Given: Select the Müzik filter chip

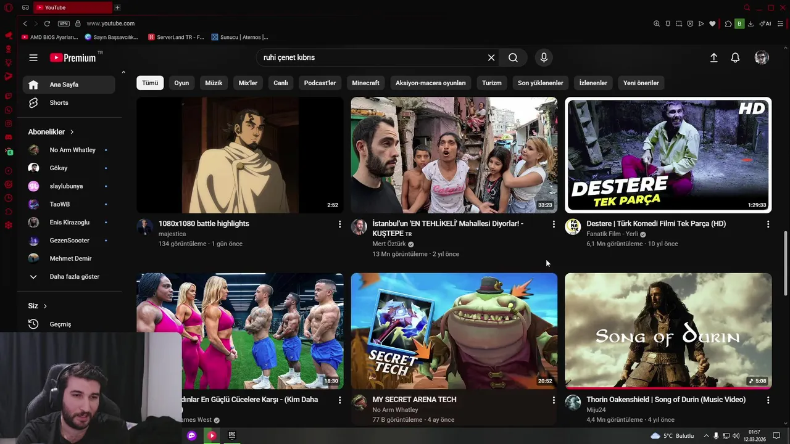Looking at the screenshot, I should point(214,83).
